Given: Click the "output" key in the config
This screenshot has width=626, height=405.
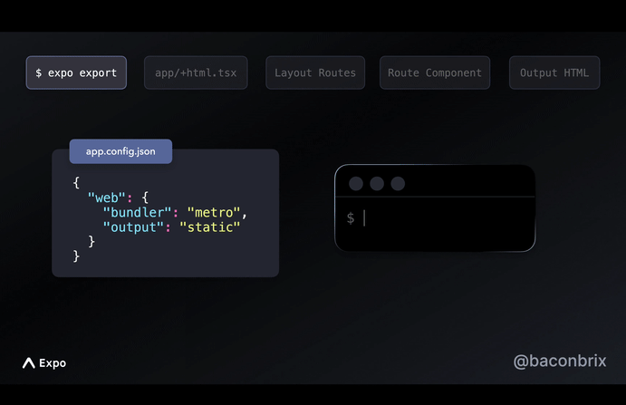Looking at the screenshot, I should coord(133,227).
